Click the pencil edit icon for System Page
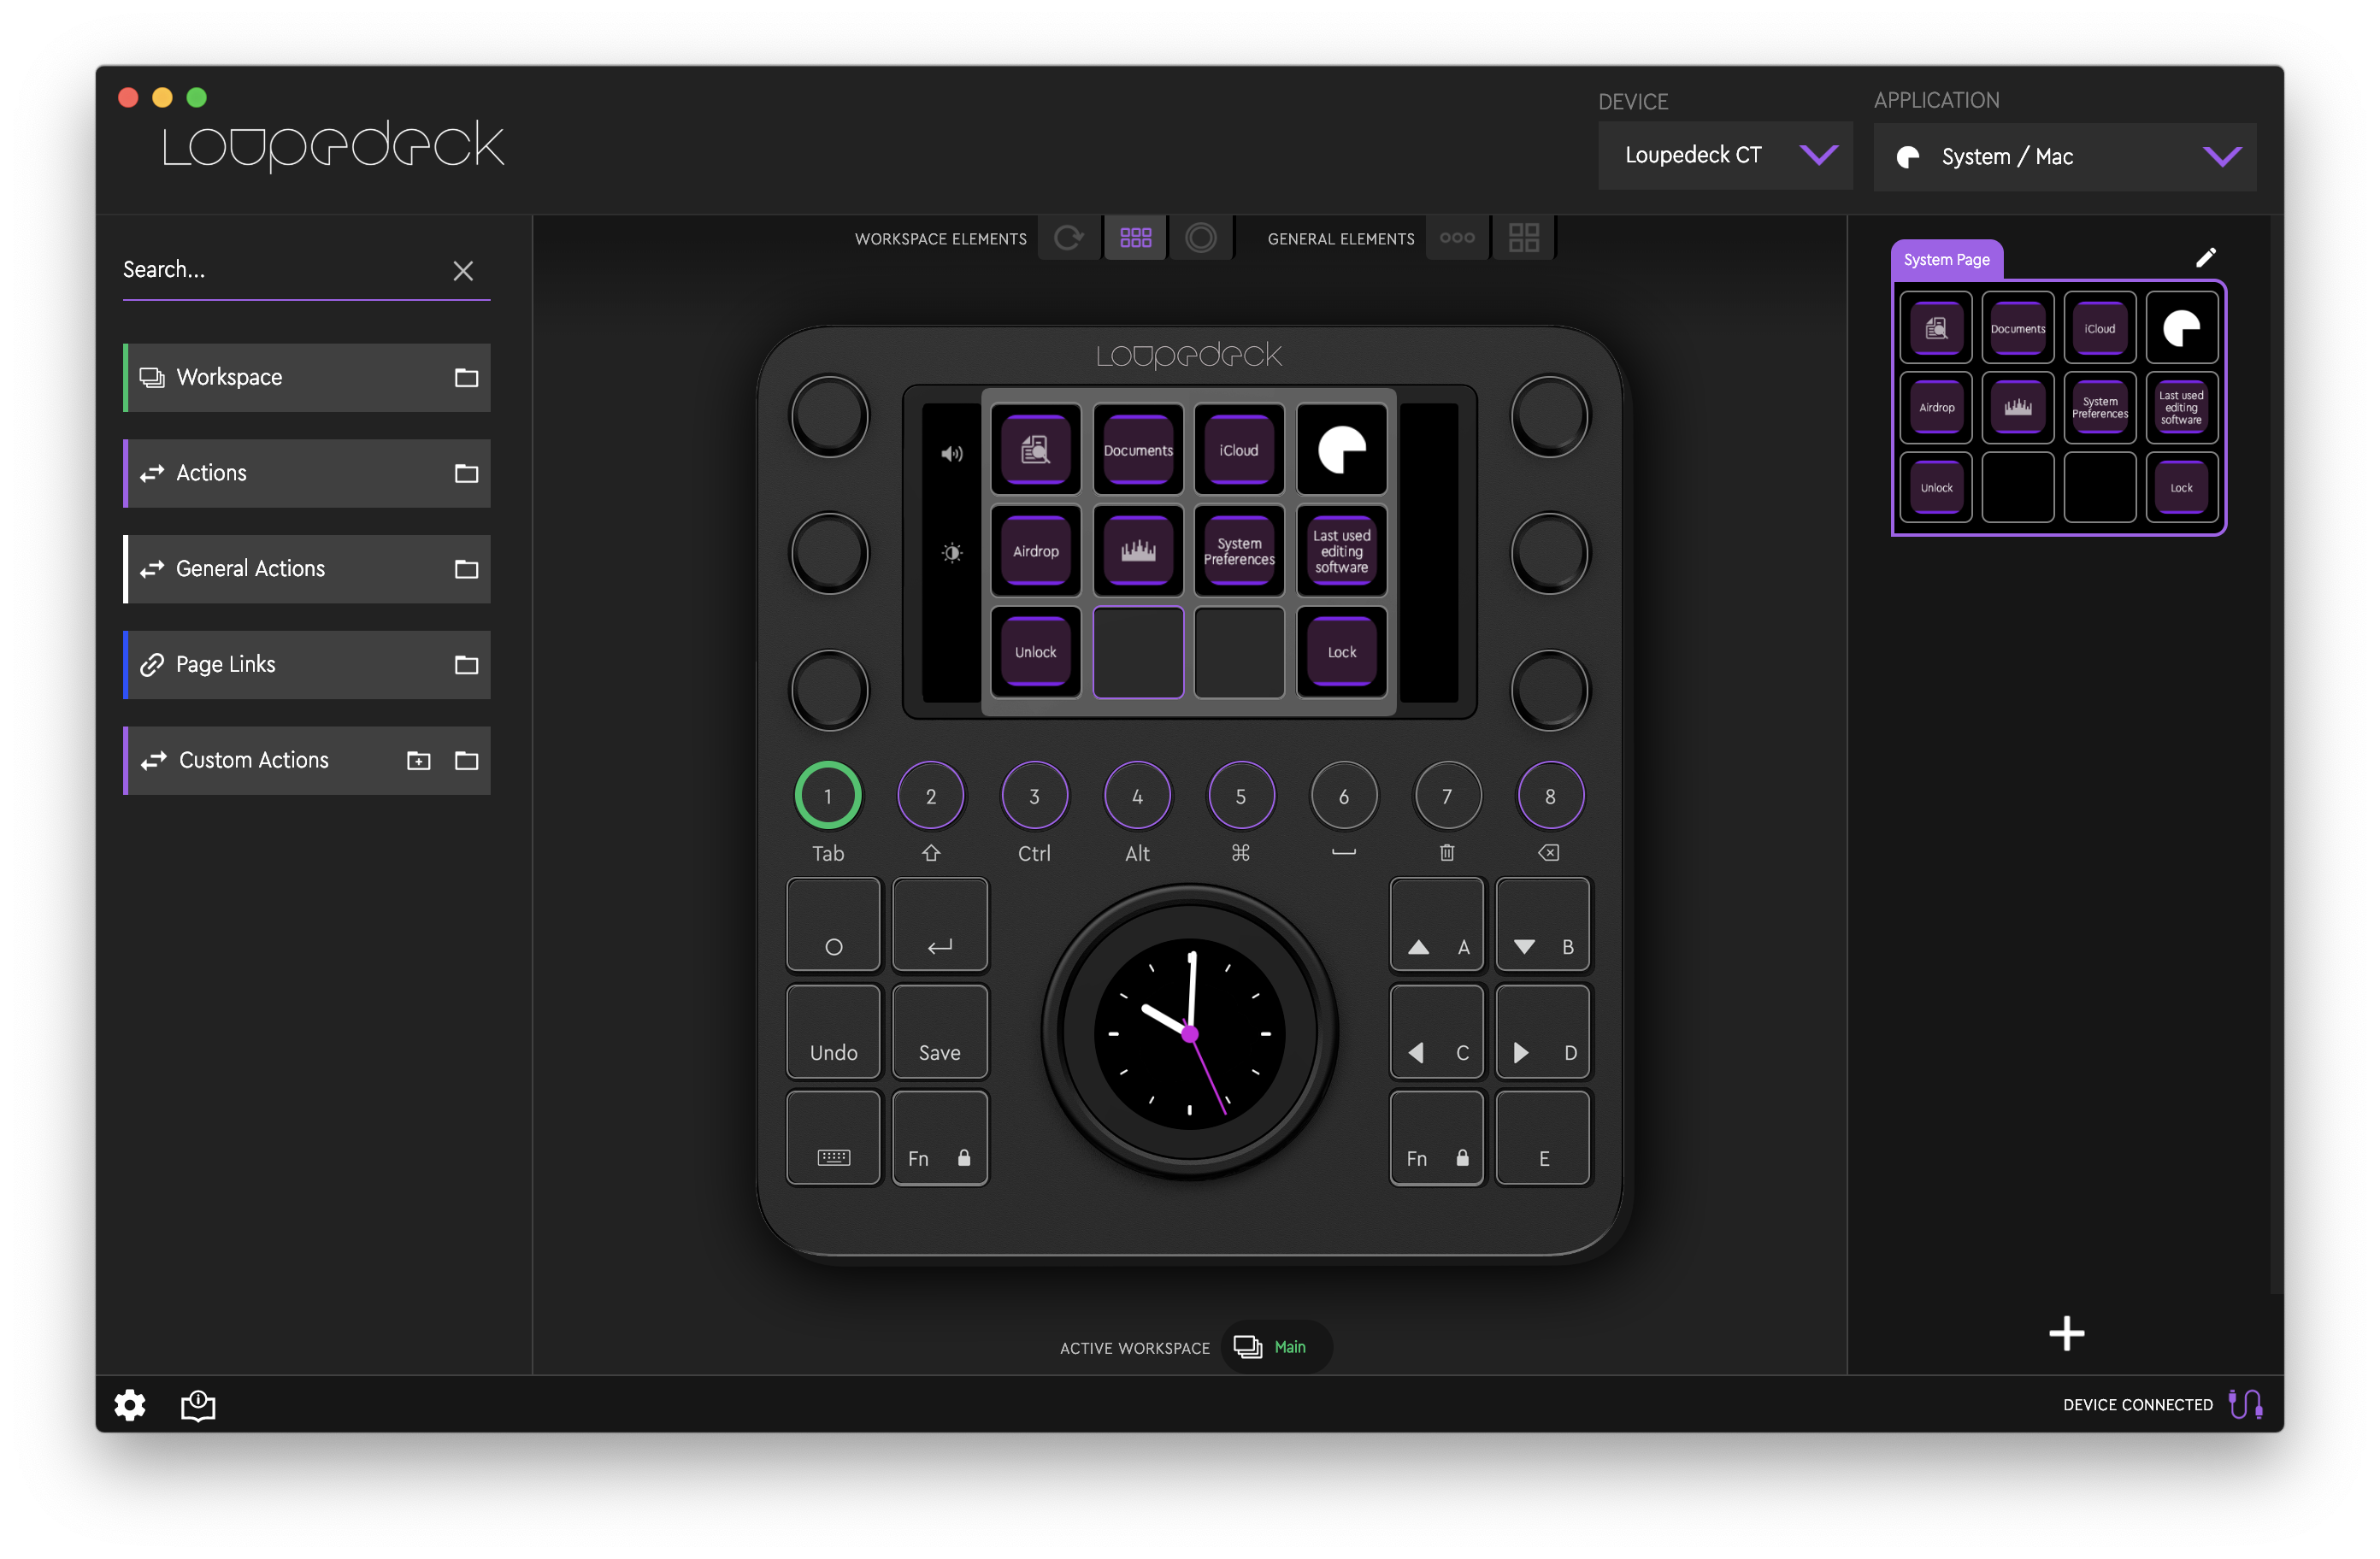The height and width of the screenshot is (1559, 2380). [x=2205, y=258]
